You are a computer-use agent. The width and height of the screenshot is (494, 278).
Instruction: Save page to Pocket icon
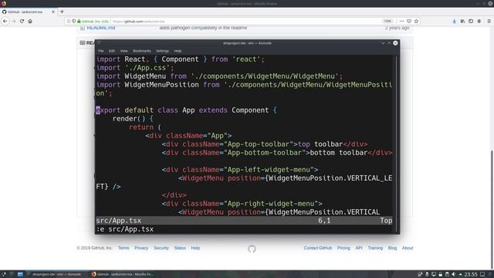[x=409, y=21]
